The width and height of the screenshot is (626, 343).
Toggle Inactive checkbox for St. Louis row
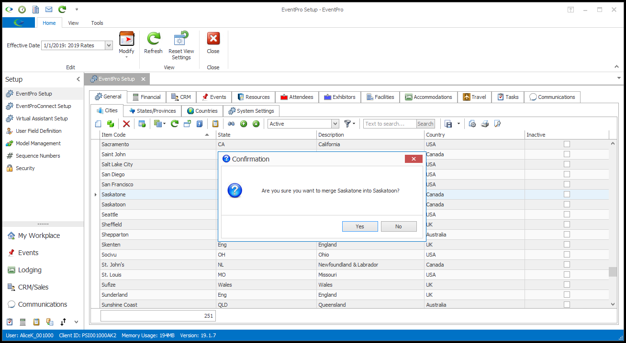tap(567, 275)
